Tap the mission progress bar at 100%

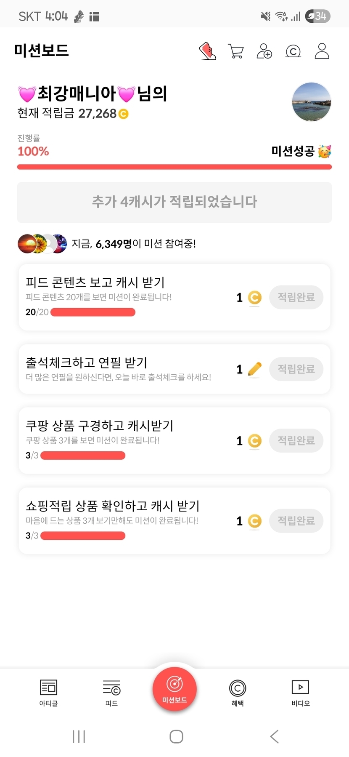click(174, 167)
